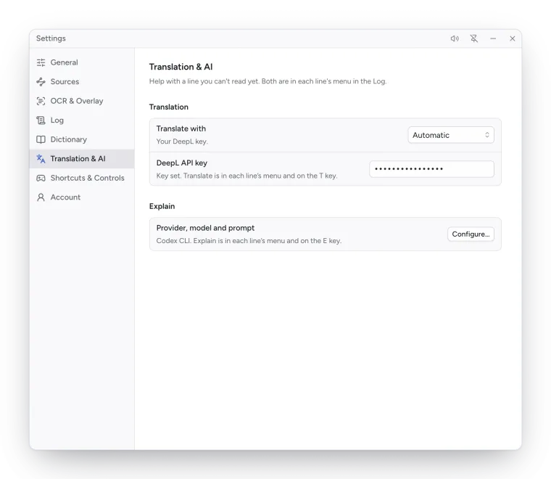Toggle the speaker sound icon in title bar

[x=455, y=38]
